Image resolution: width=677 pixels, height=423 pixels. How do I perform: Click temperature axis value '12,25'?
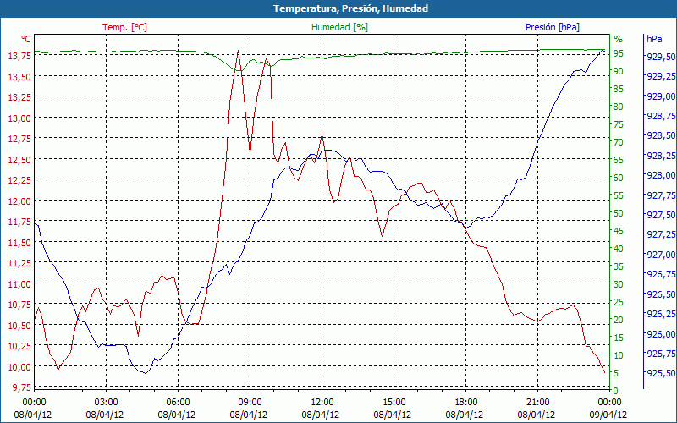tap(19, 180)
